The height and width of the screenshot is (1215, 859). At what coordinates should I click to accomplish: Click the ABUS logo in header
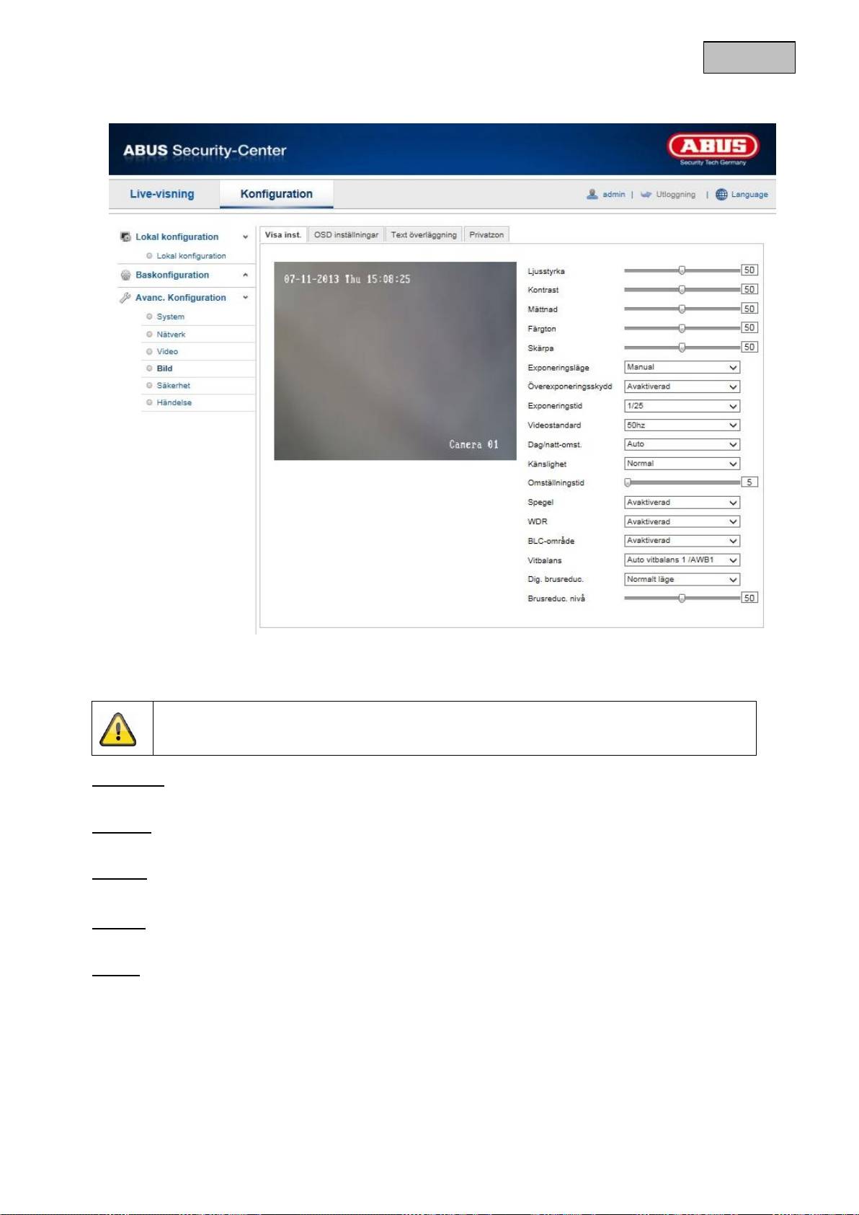[712, 146]
